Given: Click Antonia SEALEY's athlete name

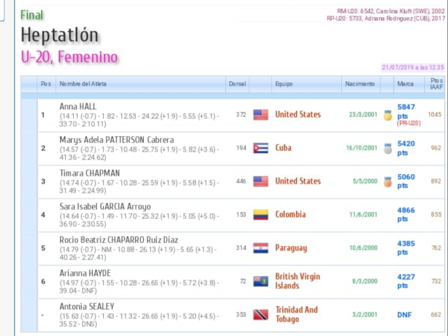Looking at the screenshot, I should tap(87, 306).
